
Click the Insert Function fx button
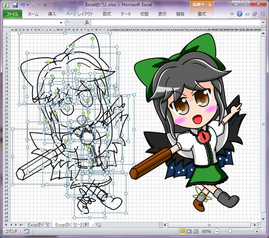coord(87,23)
